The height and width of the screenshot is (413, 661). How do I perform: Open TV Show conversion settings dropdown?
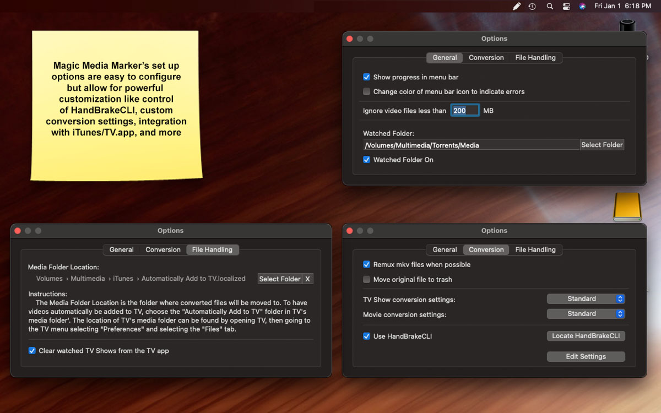[586, 298]
